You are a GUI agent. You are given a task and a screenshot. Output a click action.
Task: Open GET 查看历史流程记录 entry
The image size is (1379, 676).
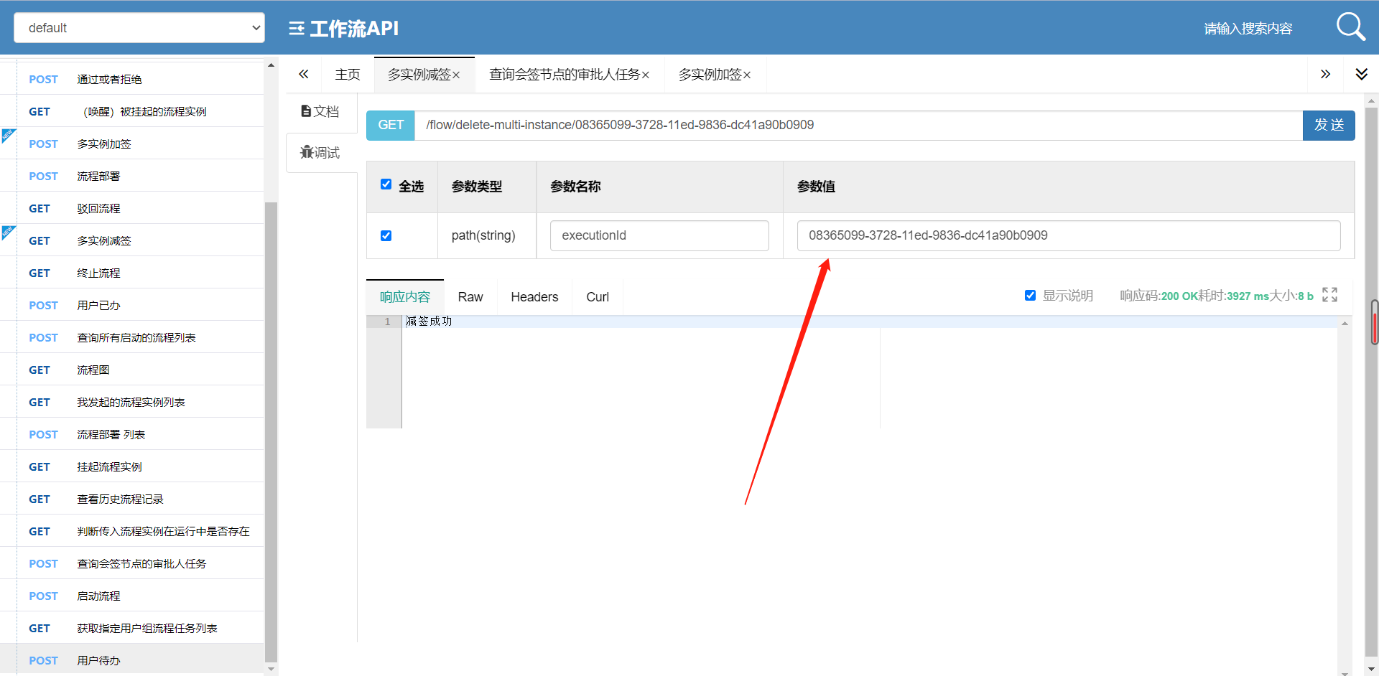132,499
